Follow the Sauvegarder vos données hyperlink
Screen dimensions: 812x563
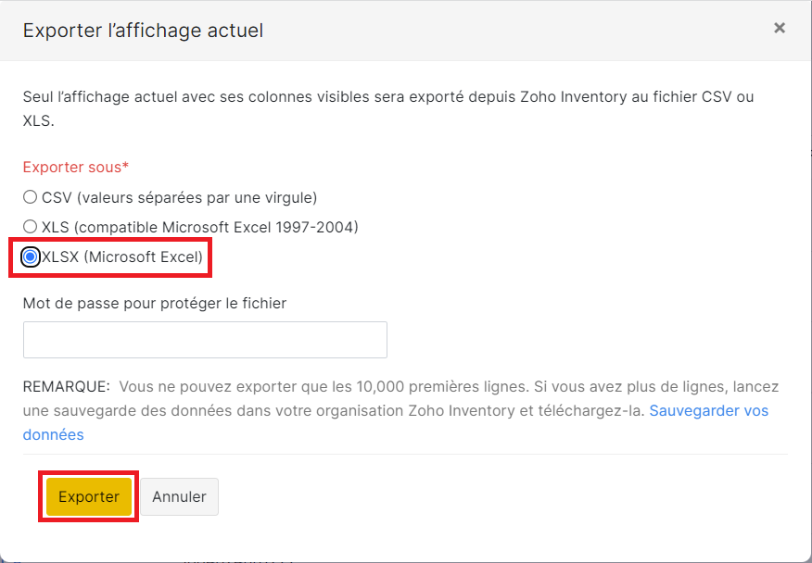coord(709,410)
